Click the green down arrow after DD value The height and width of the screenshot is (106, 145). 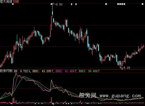pos(29,71)
